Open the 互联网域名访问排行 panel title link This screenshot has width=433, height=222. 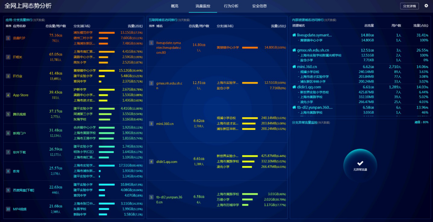pos(163,20)
